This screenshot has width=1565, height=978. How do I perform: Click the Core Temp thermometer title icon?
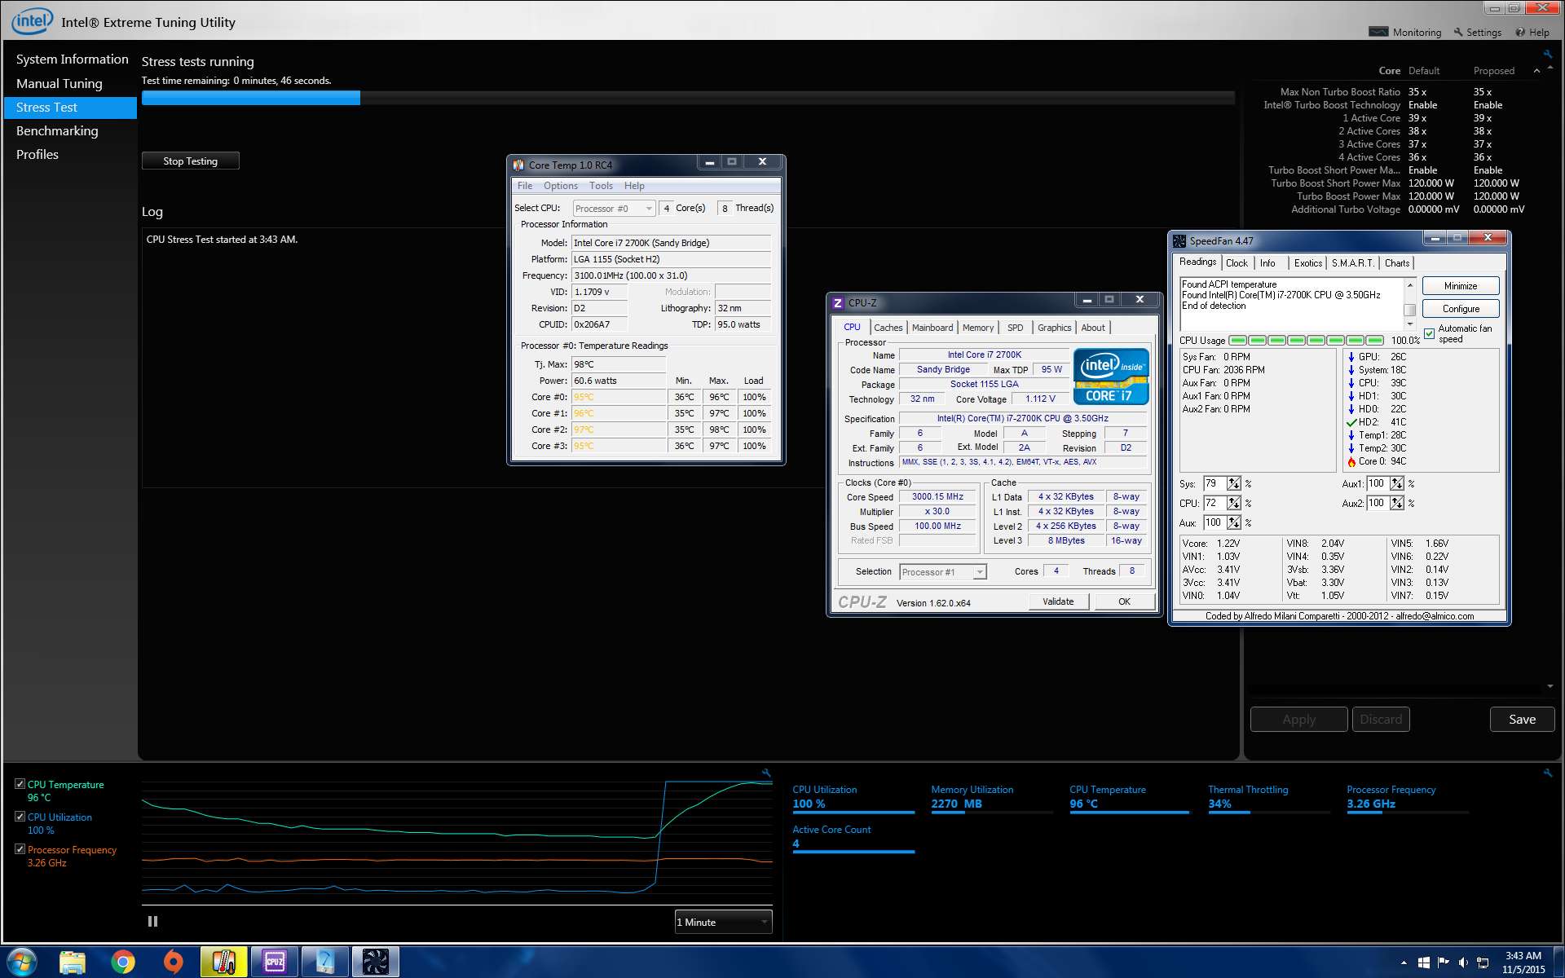(518, 165)
